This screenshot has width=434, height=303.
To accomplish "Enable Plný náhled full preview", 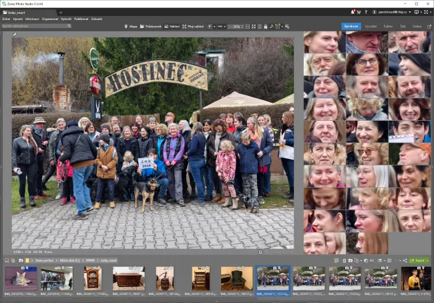I will (x=194, y=26).
